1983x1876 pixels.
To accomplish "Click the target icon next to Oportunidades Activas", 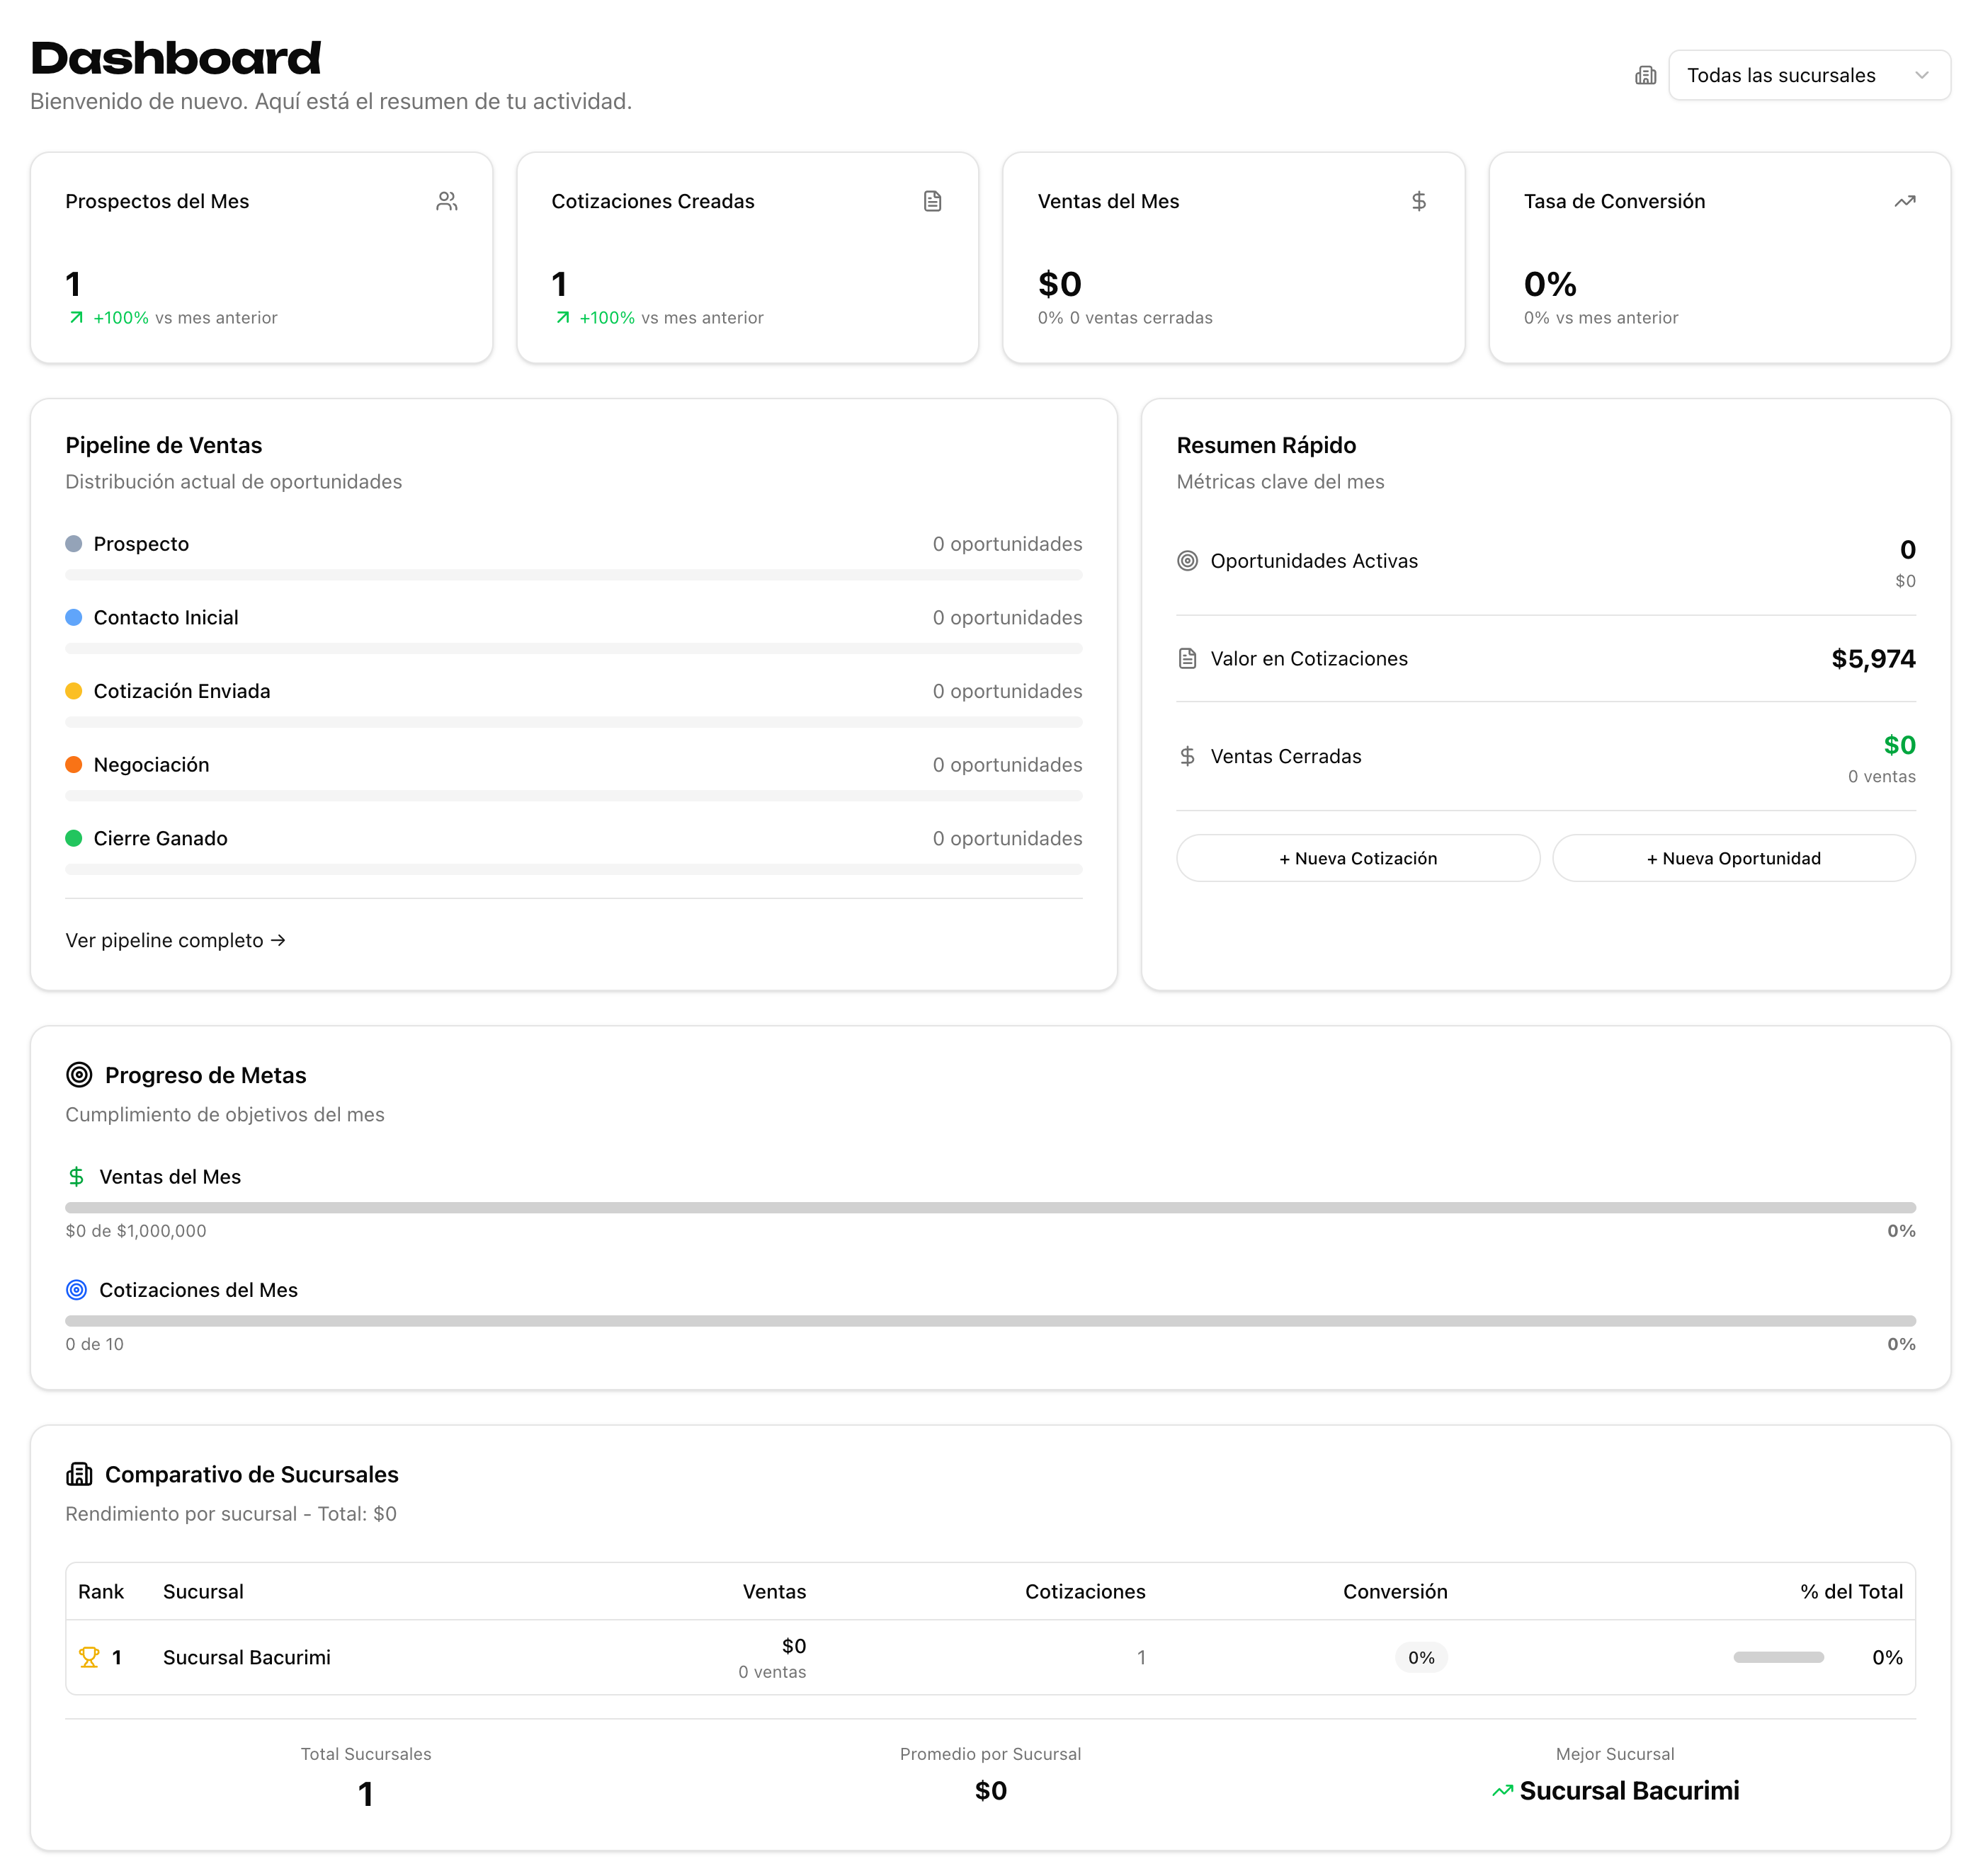I will coord(1186,561).
